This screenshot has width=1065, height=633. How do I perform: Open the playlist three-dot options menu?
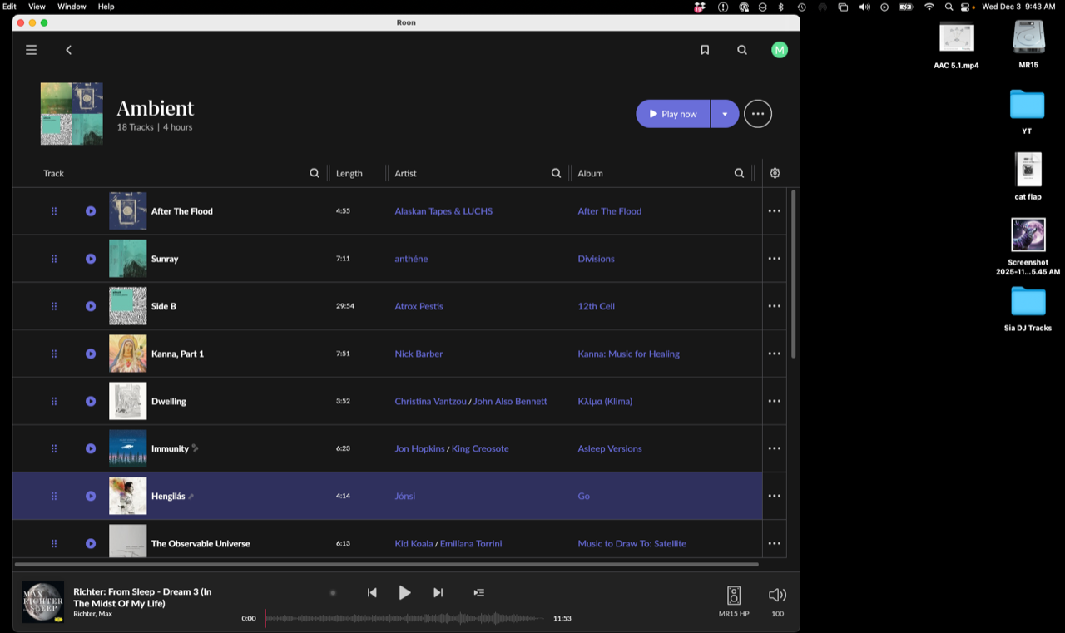coord(758,114)
